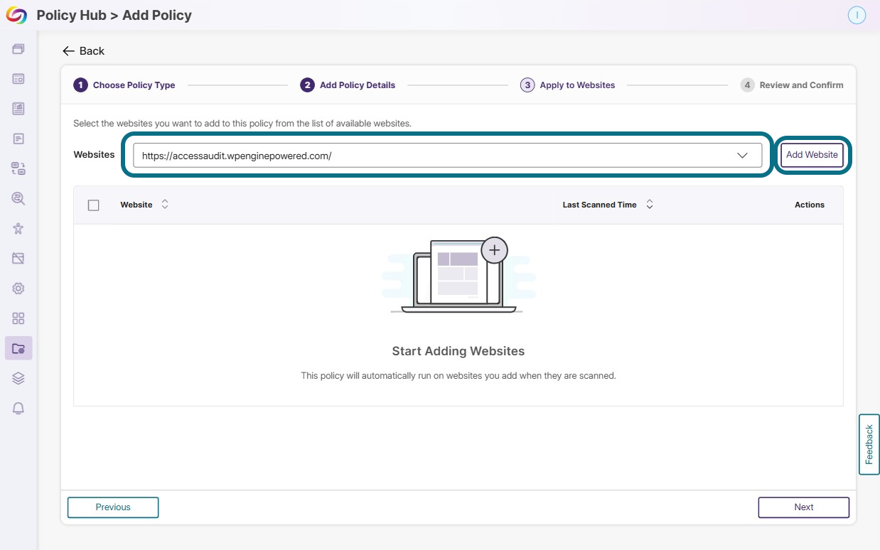The width and height of the screenshot is (880, 550).
Task: Open the scan magnifier sidebar icon
Action: click(18, 198)
